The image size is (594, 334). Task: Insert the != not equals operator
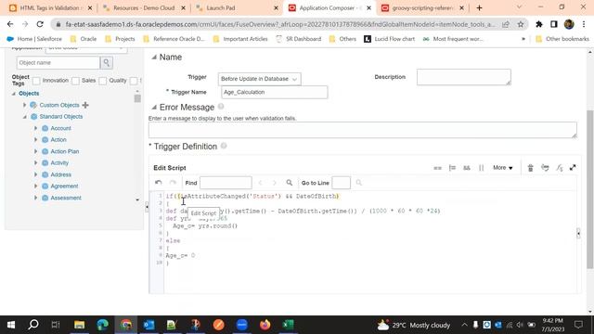452,168
